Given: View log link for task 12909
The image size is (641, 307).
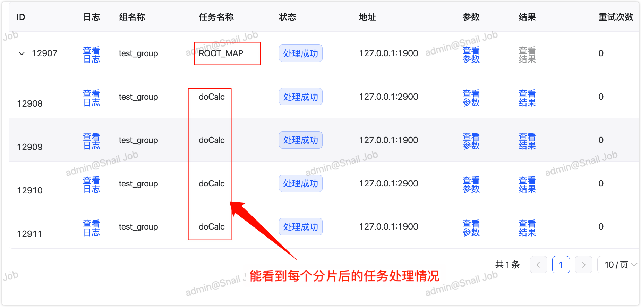Looking at the screenshot, I should click(x=92, y=141).
